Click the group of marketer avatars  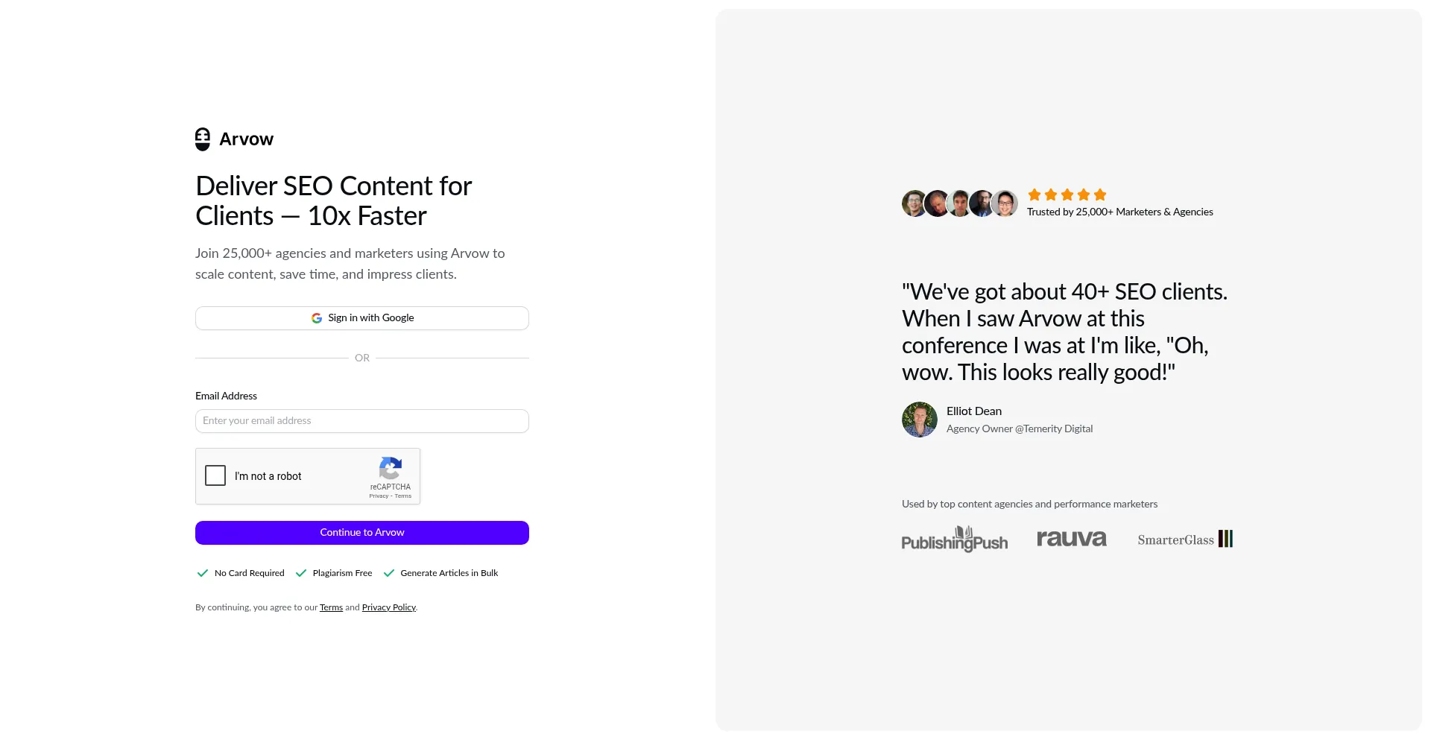click(x=959, y=203)
